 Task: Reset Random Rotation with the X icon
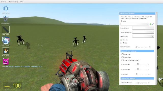150,47
